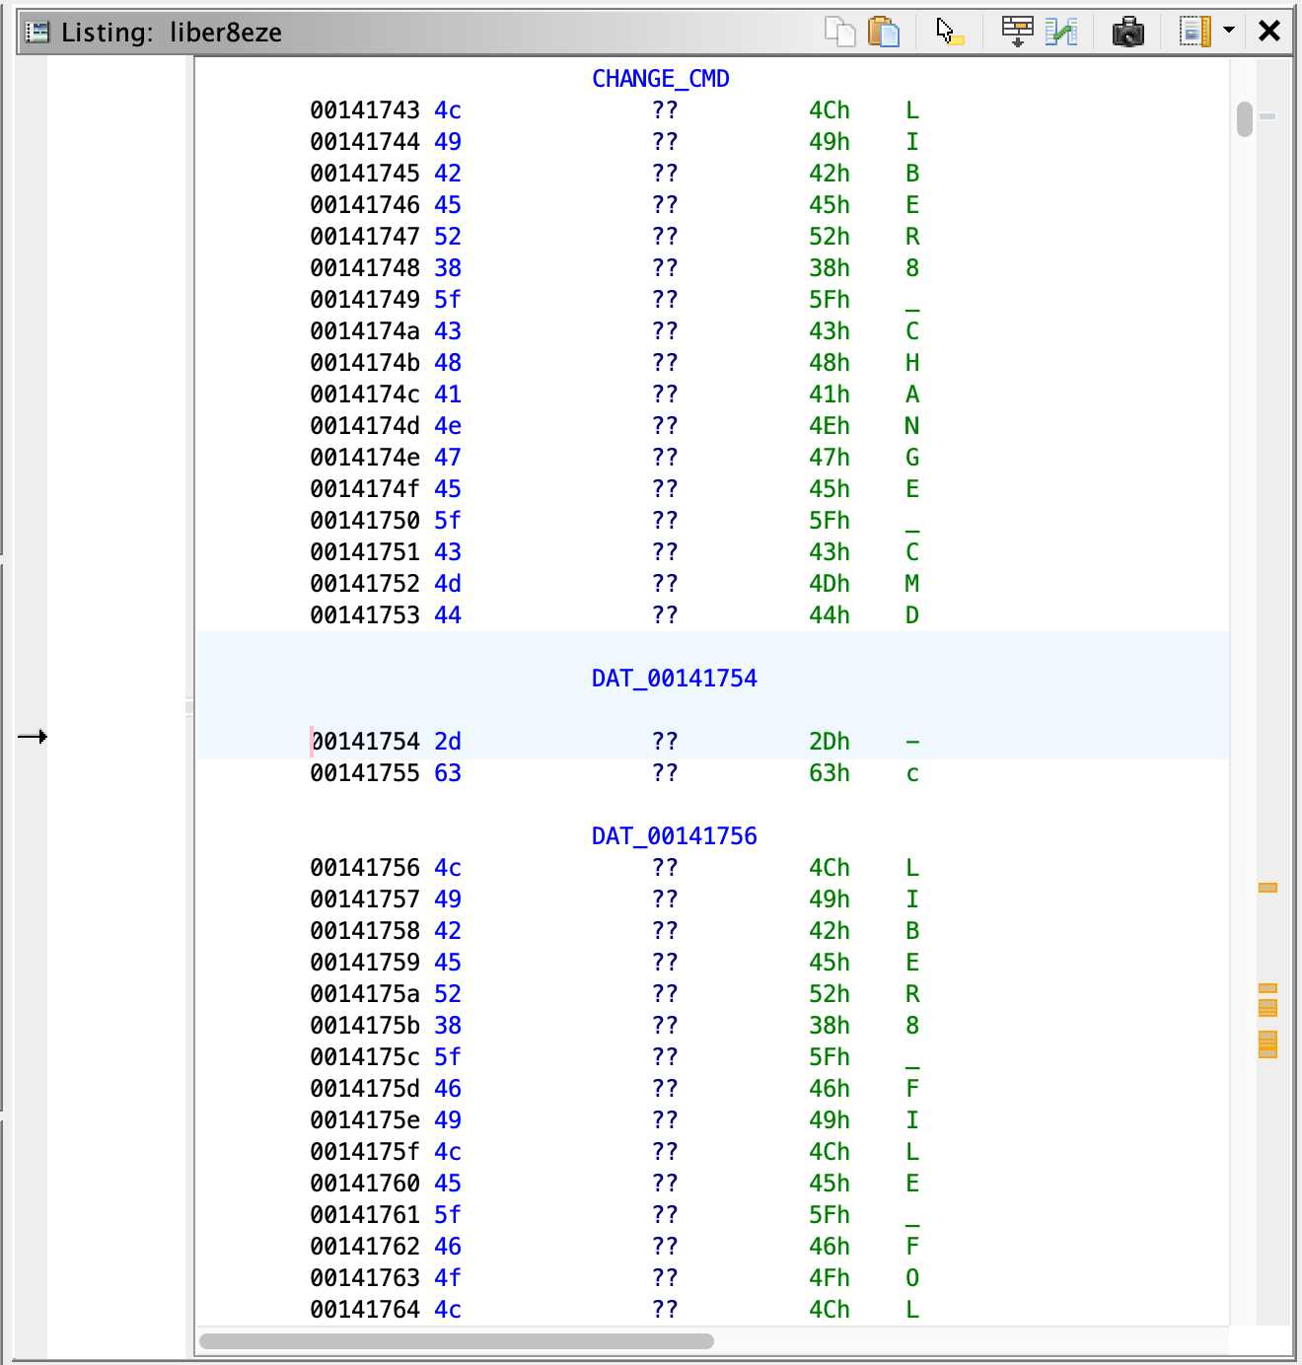Select the DAT_00141754 label
Screen dimensions: 1302x1365
tap(674, 679)
